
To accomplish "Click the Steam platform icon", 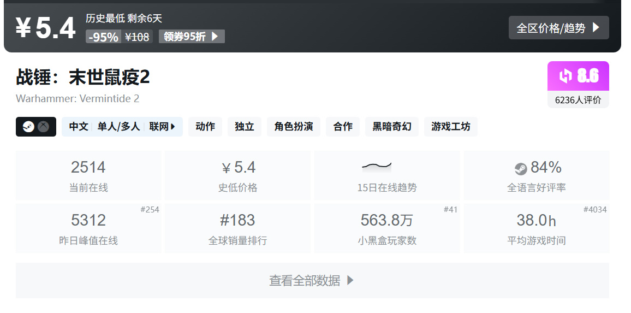I will pos(28,127).
